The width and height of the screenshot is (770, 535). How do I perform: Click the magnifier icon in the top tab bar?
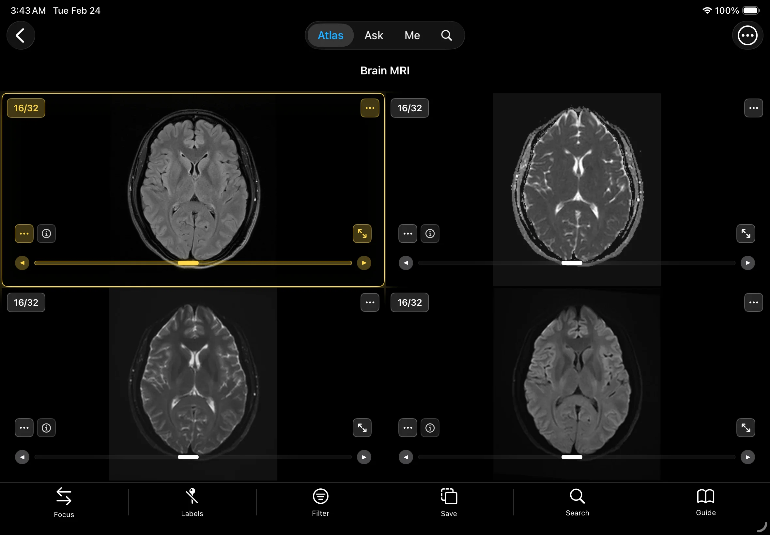pyautogui.click(x=446, y=36)
